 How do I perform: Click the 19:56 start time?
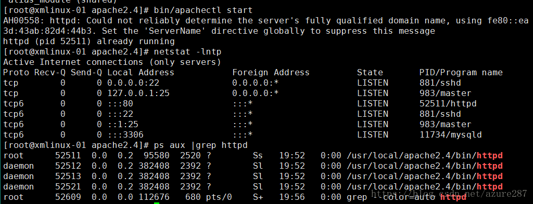(x=292, y=197)
